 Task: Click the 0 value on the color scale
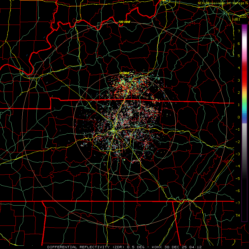[239, 117]
